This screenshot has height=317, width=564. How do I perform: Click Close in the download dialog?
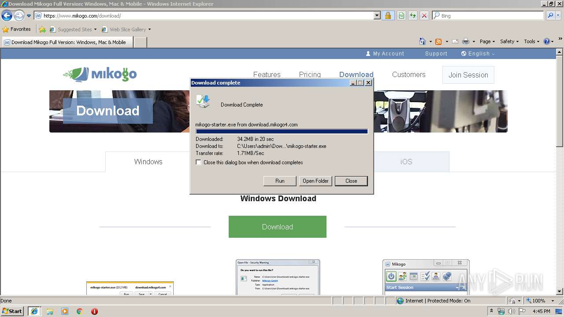click(x=351, y=181)
